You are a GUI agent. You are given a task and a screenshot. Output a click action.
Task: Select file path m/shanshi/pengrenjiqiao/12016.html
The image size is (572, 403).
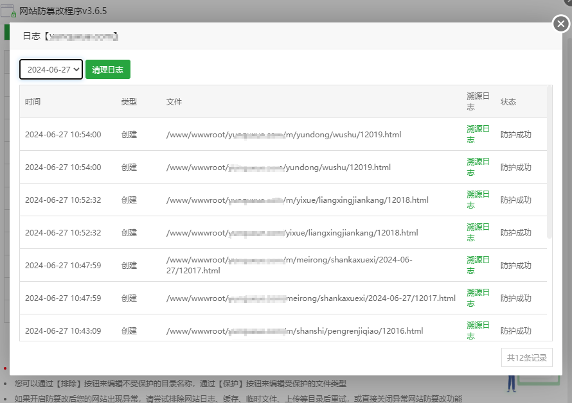(x=295, y=331)
